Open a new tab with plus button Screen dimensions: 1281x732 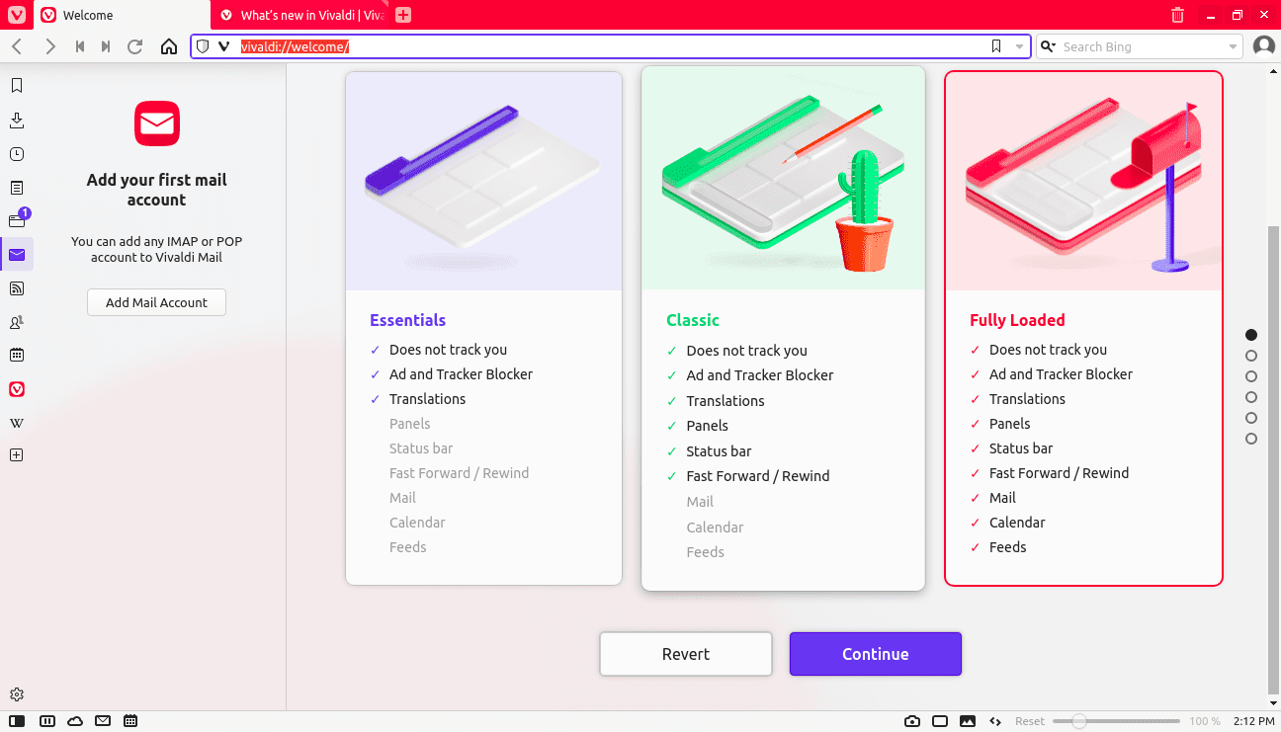tap(403, 15)
